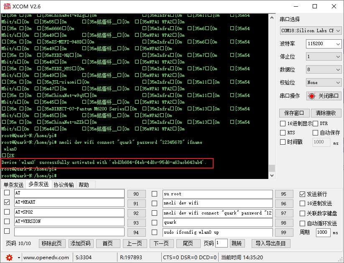Open the 115200 baud rate dropdown
Image resolution: width=344 pixels, height=263 pixels.
tap(324, 43)
